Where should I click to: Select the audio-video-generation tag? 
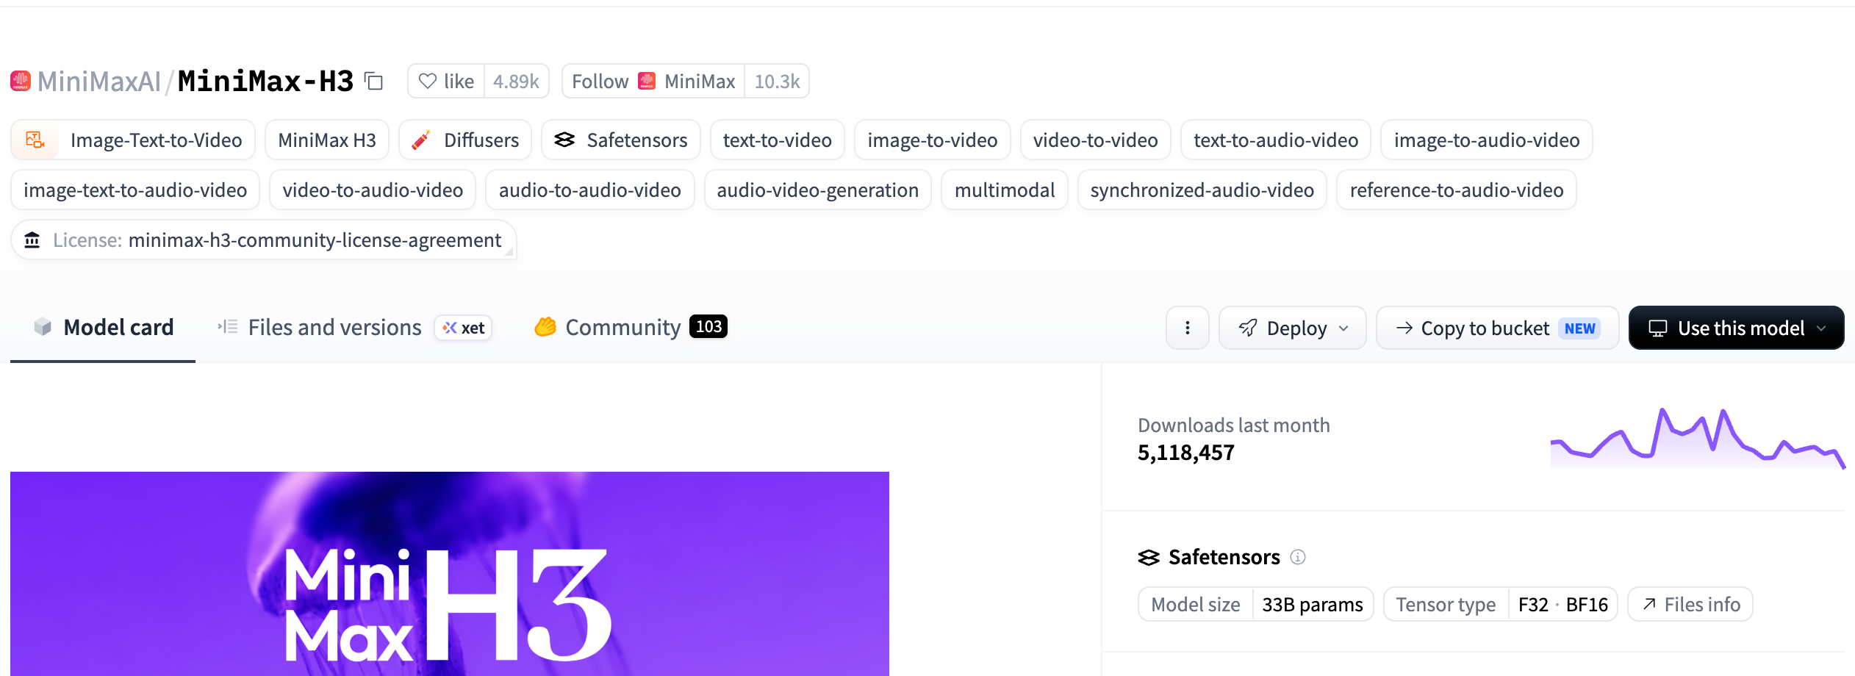818,190
